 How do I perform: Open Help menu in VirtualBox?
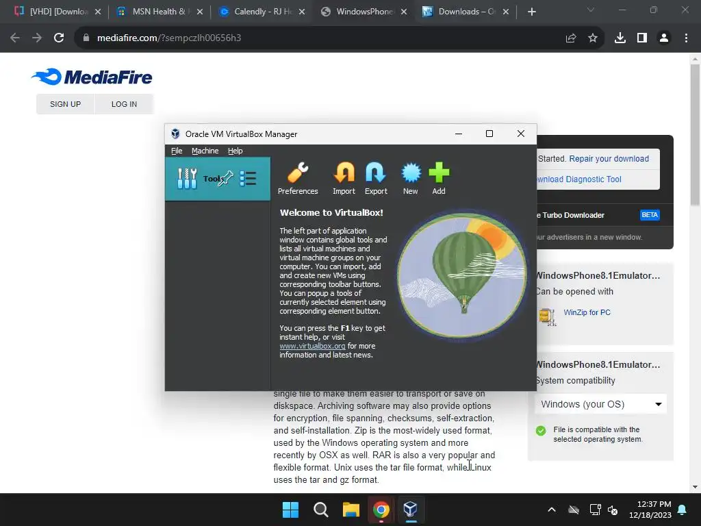click(235, 151)
